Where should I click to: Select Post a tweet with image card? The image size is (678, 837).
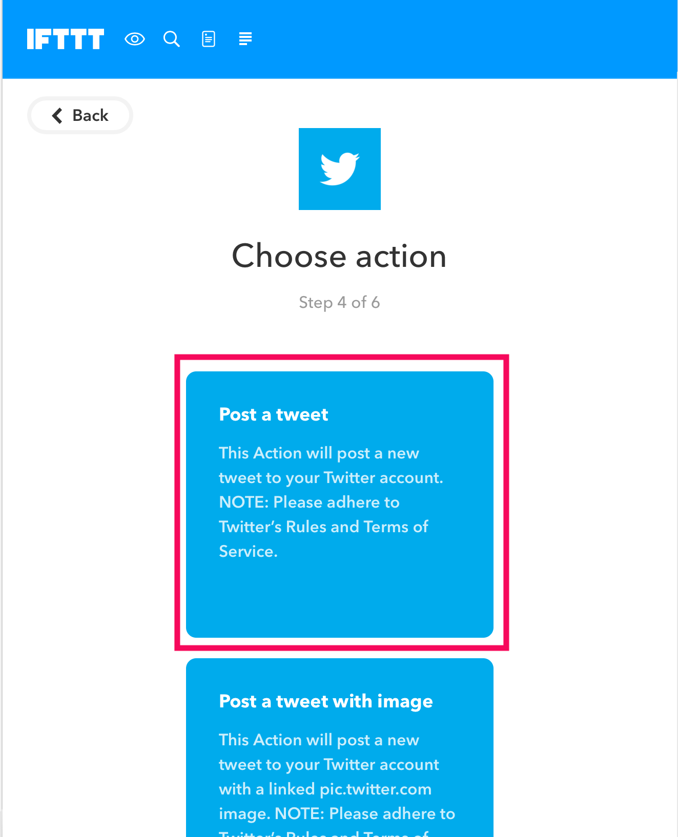(340, 748)
